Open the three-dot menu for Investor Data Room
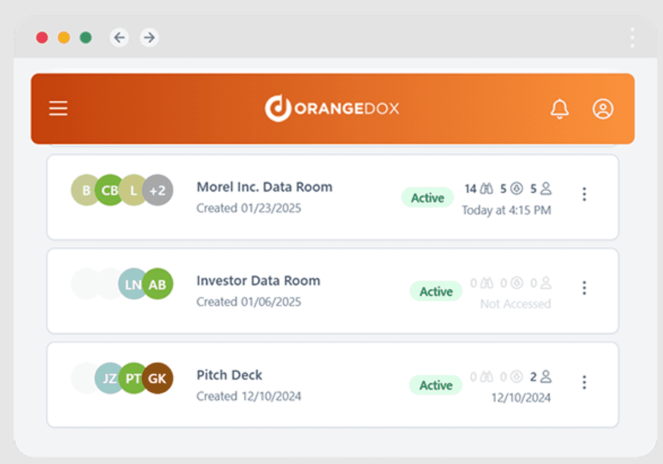Screen dimensions: 663x464 coord(584,288)
